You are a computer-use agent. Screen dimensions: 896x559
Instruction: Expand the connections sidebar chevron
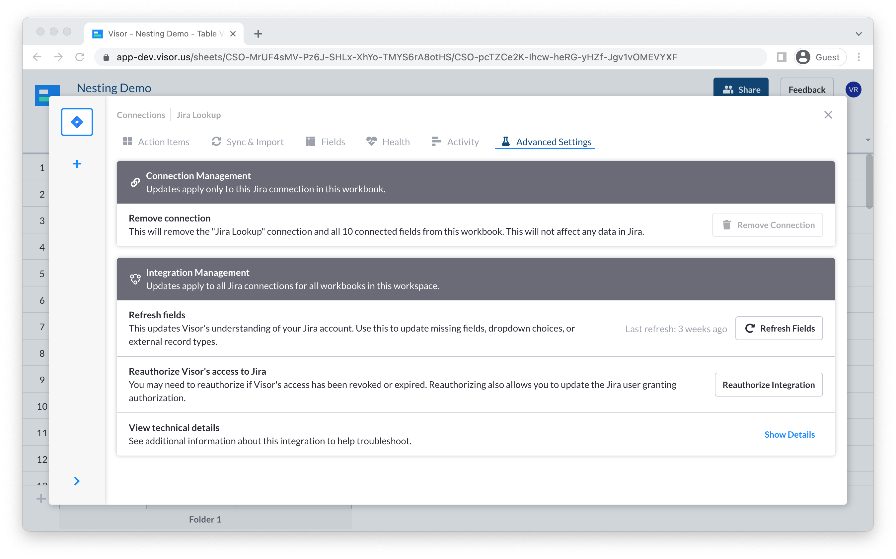(x=77, y=481)
